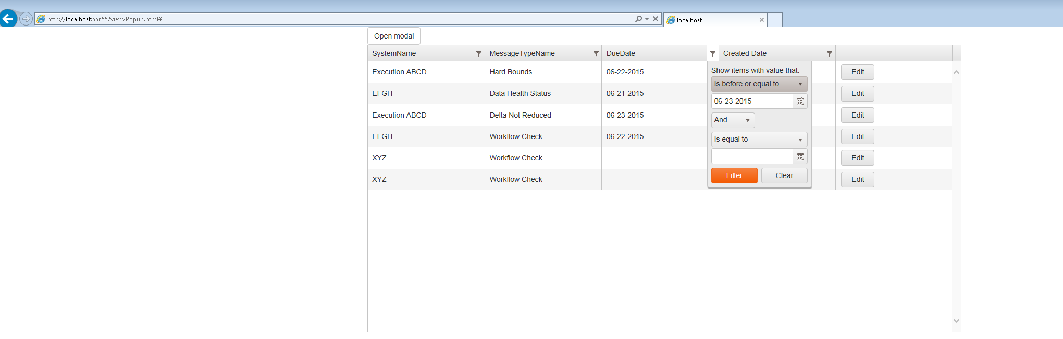
Task: Click the search magnifier in address bar
Action: 638,19
